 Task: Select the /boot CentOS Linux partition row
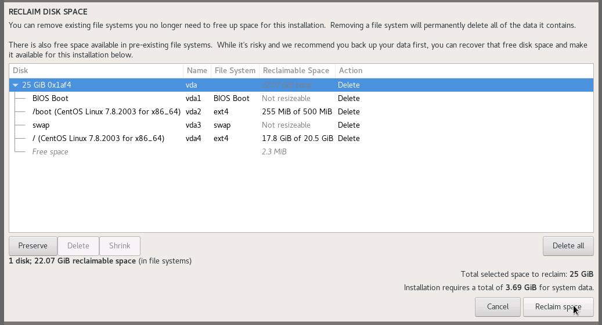(x=106, y=112)
